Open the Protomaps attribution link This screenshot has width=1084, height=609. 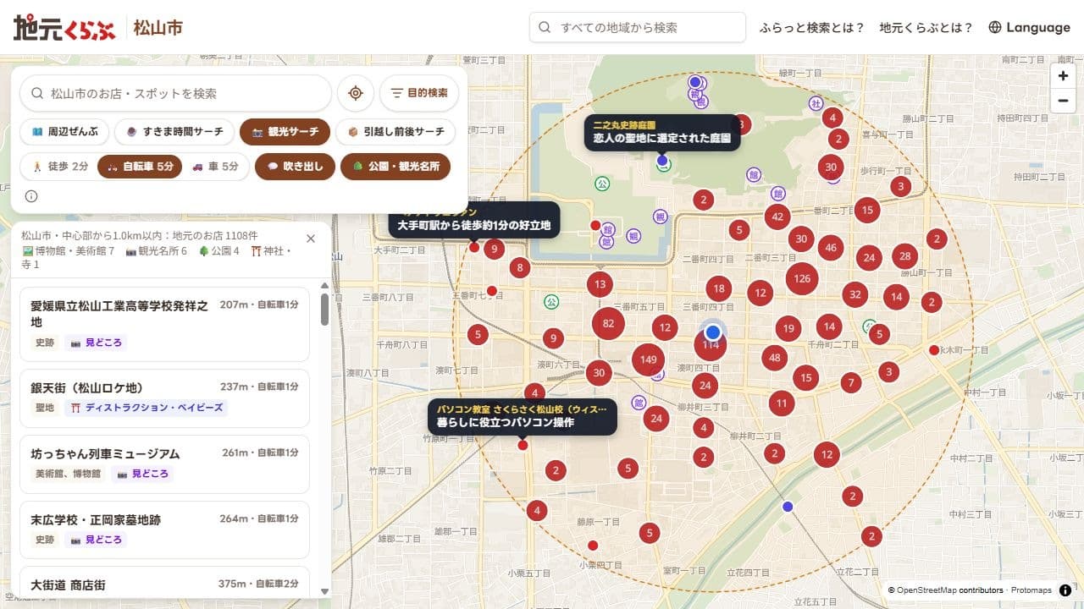1031,590
